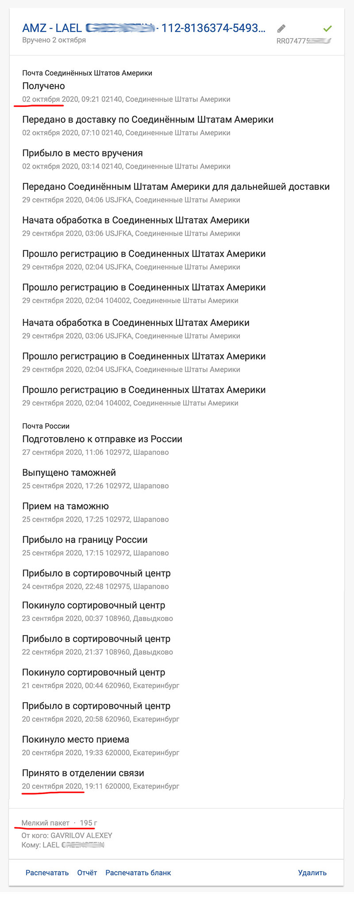Click the От кого: GAVRILOV ALEXEY line
The height and width of the screenshot is (897, 354).
[67, 835]
